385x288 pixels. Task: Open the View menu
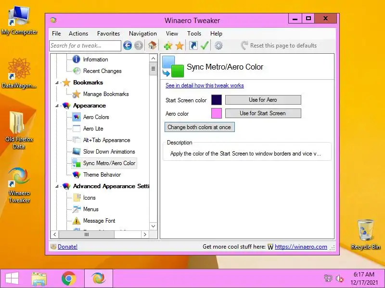click(172, 34)
